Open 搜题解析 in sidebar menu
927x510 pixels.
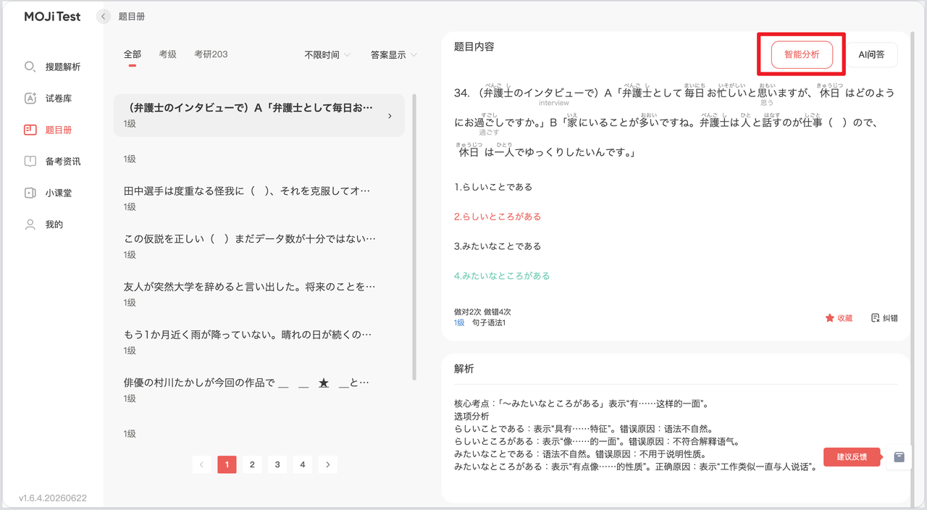[63, 67]
